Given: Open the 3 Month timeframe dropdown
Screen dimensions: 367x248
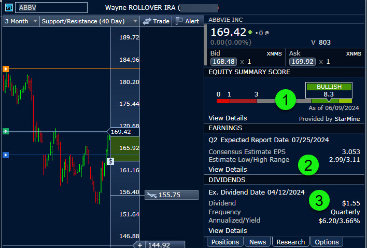Looking at the screenshot, I should pos(21,21).
